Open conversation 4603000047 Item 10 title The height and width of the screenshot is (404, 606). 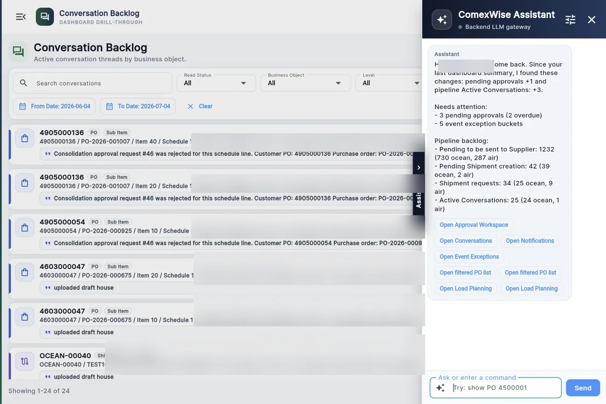(62, 311)
